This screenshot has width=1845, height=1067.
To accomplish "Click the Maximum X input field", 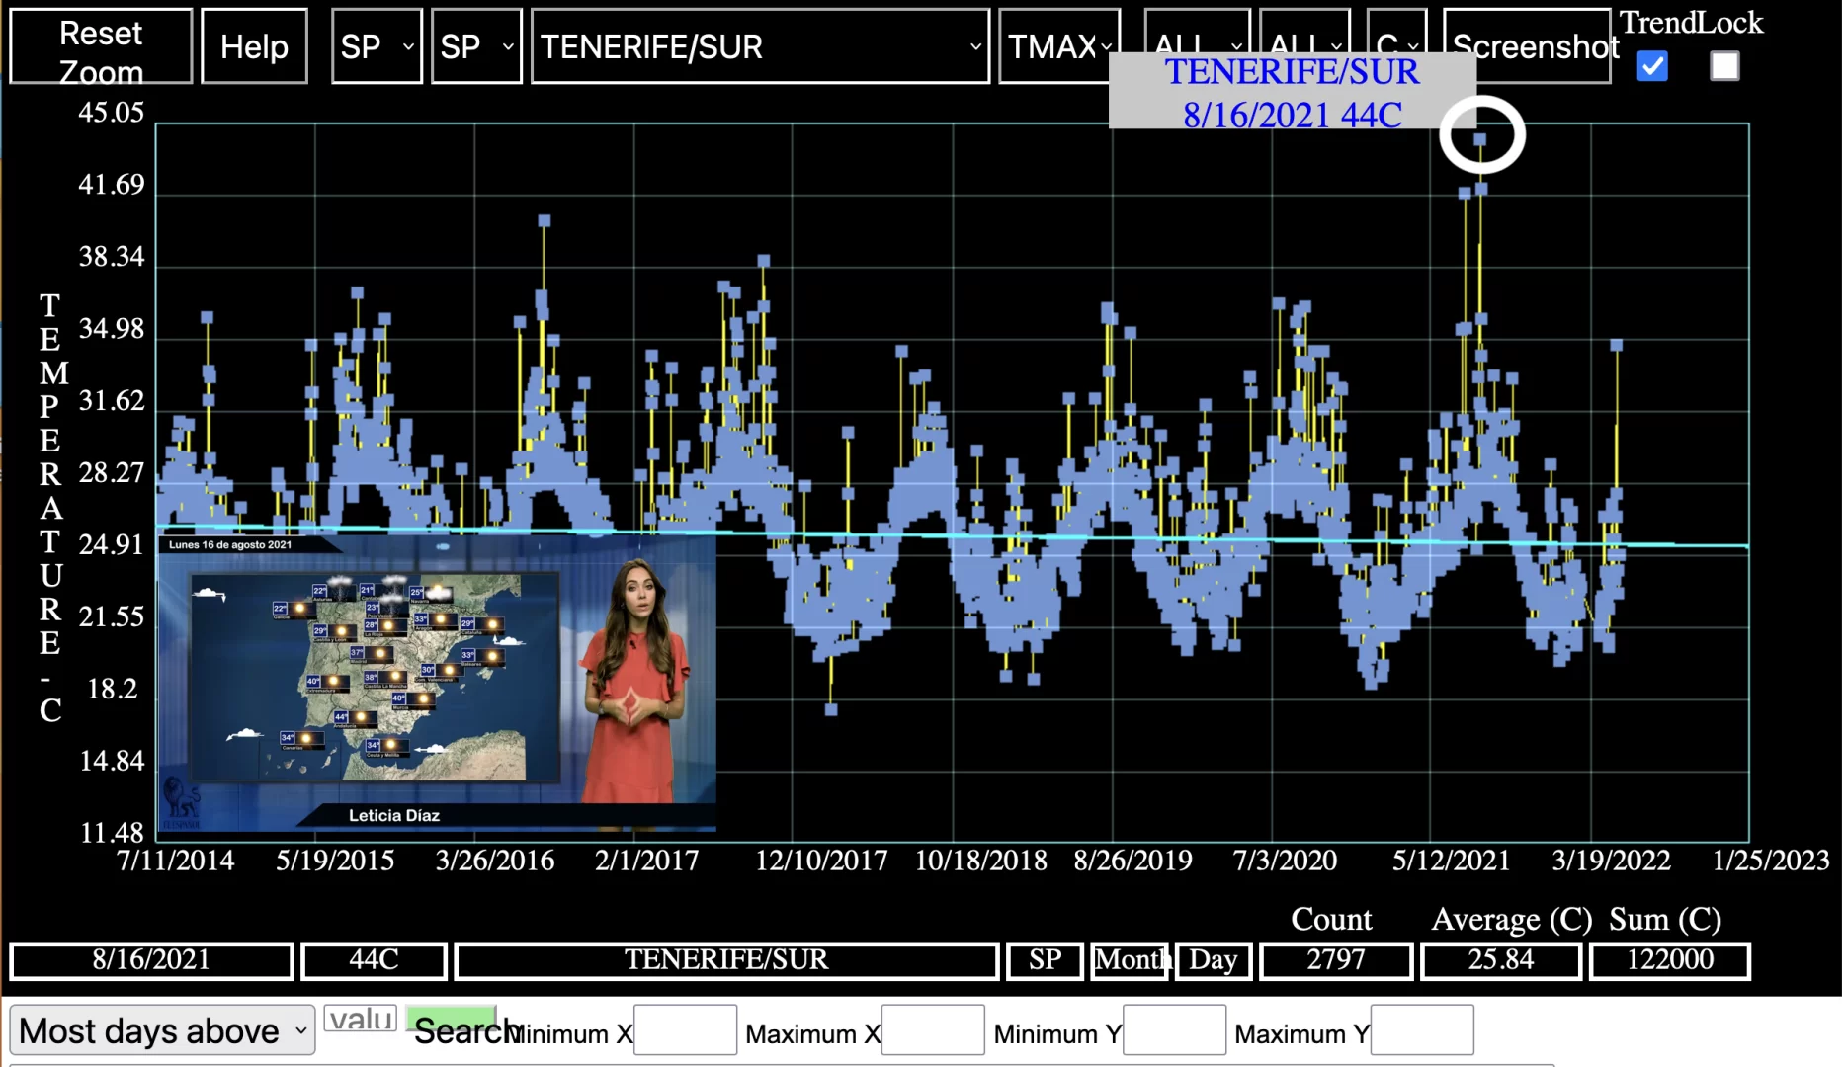I will (932, 1030).
